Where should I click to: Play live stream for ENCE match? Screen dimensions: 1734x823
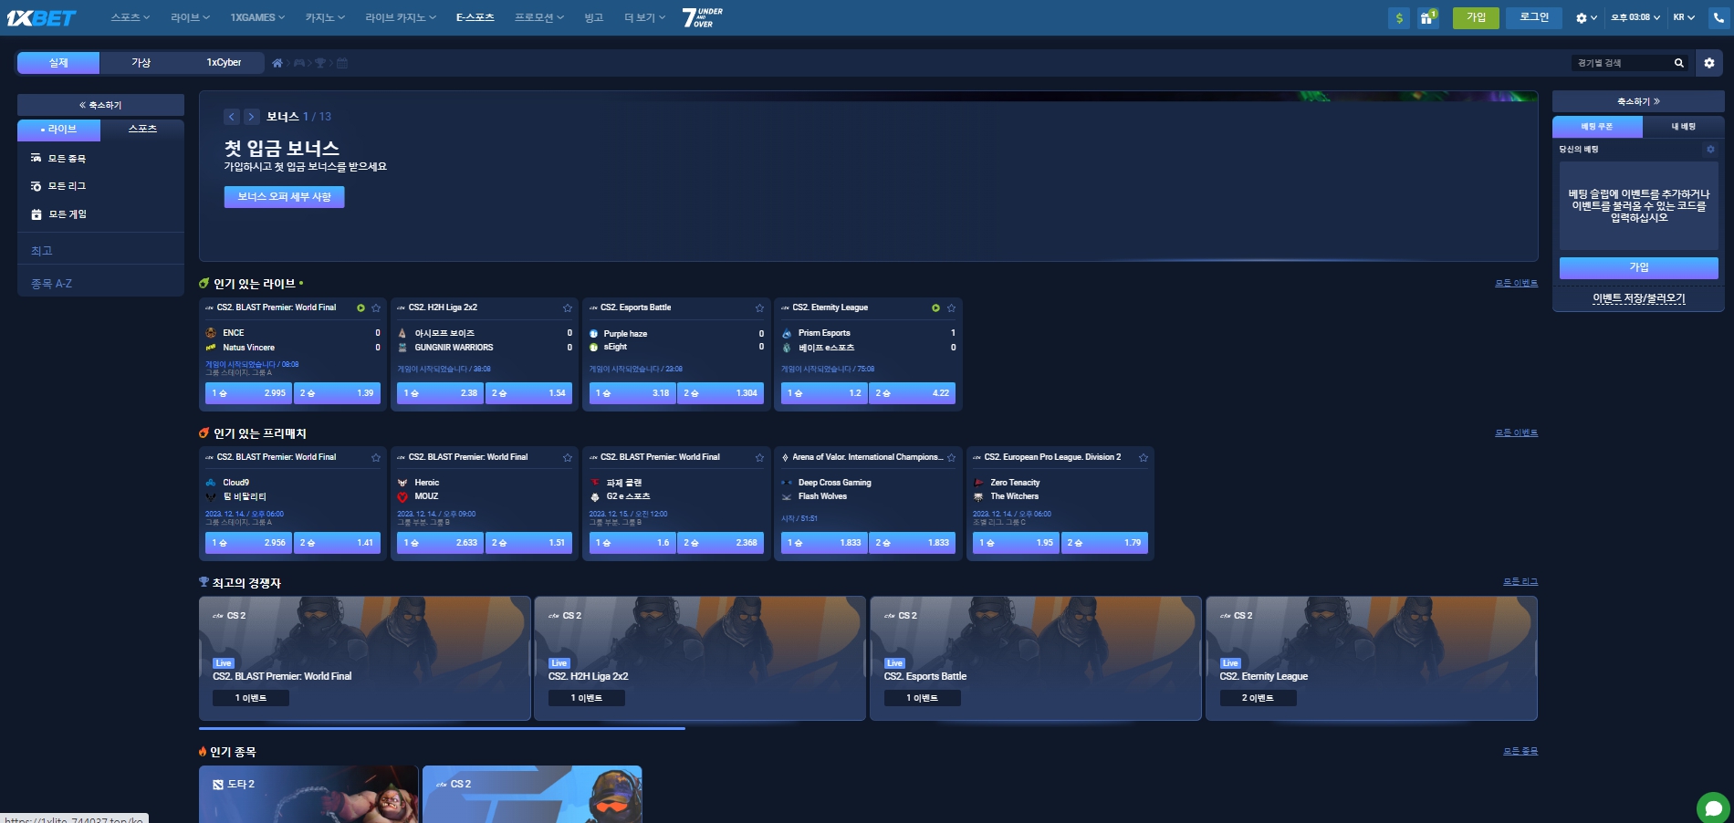coord(360,307)
